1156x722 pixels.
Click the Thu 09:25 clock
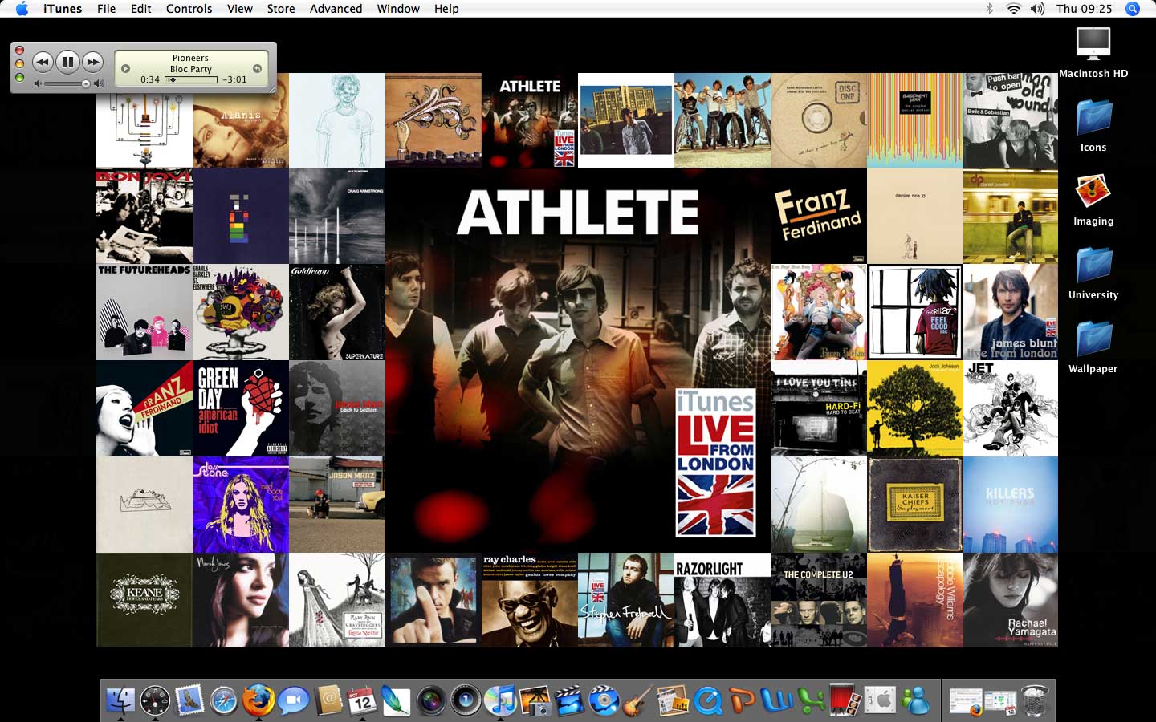[1085, 9]
